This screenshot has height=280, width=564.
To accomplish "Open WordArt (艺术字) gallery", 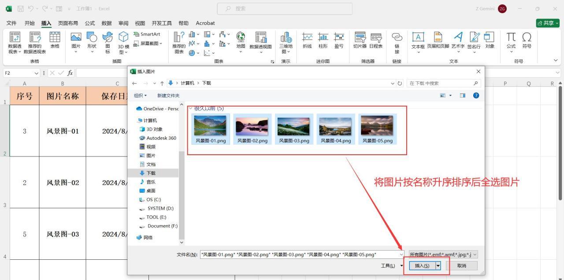I will [458, 42].
